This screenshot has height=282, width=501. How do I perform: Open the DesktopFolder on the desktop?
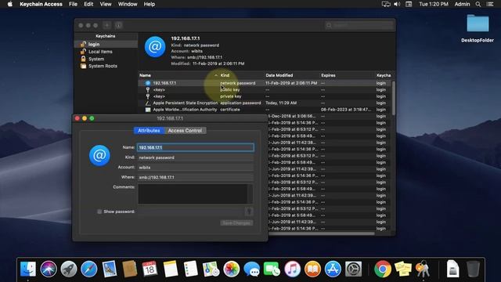pyautogui.click(x=478, y=28)
